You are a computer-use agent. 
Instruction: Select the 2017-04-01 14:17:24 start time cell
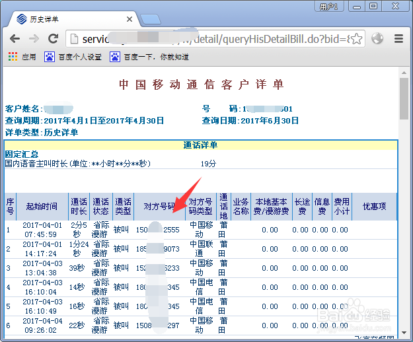click(42, 249)
